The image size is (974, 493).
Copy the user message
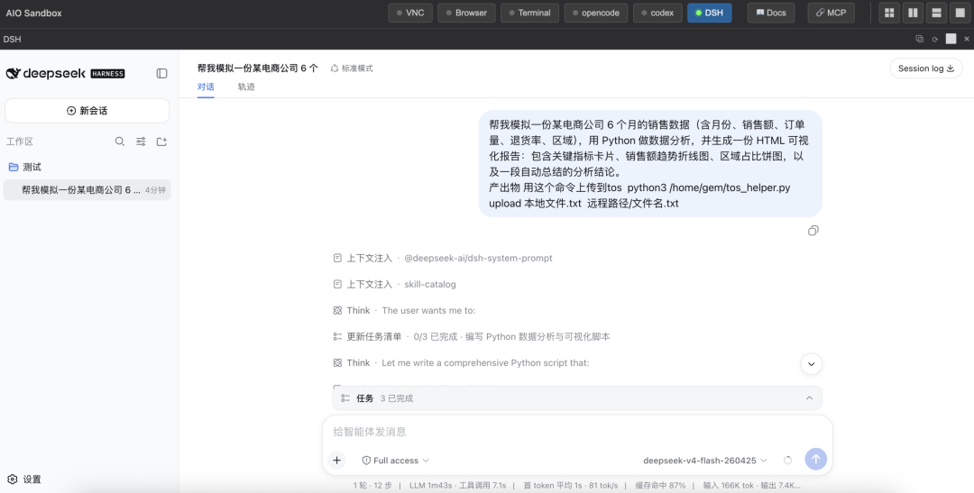coord(813,231)
